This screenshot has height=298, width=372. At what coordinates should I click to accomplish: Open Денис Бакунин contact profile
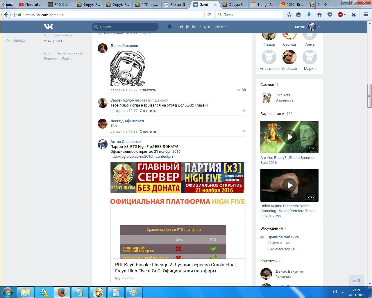pos(289,272)
